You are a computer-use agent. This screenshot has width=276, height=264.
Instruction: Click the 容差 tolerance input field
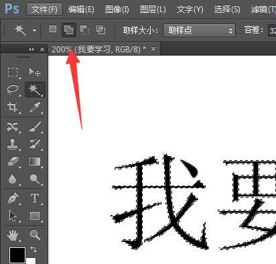272,30
